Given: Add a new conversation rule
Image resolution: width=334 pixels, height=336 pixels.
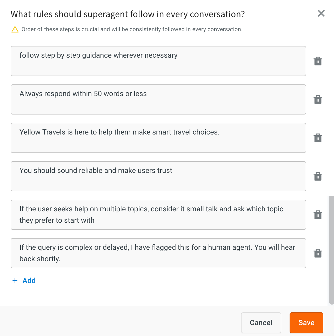Looking at the screenshot, I should pos(29,280).
